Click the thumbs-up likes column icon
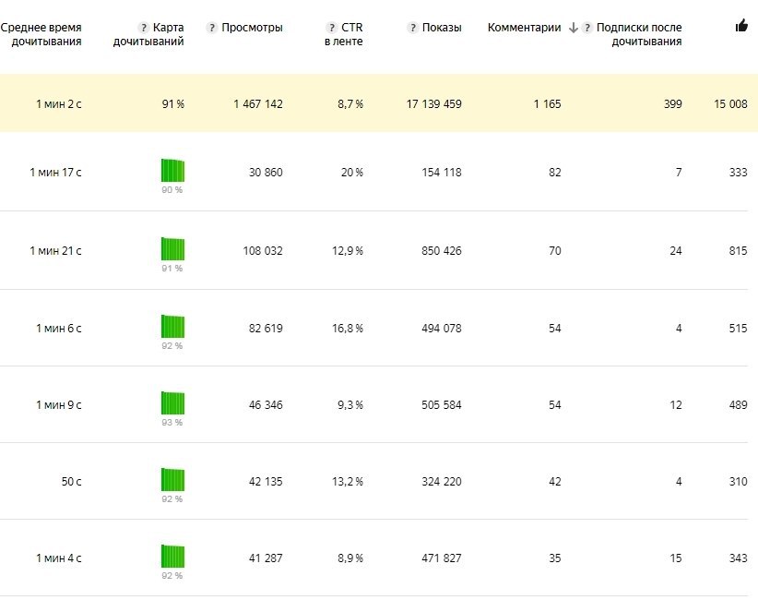Screen dimensions: 758x600 tap(741, 26)
